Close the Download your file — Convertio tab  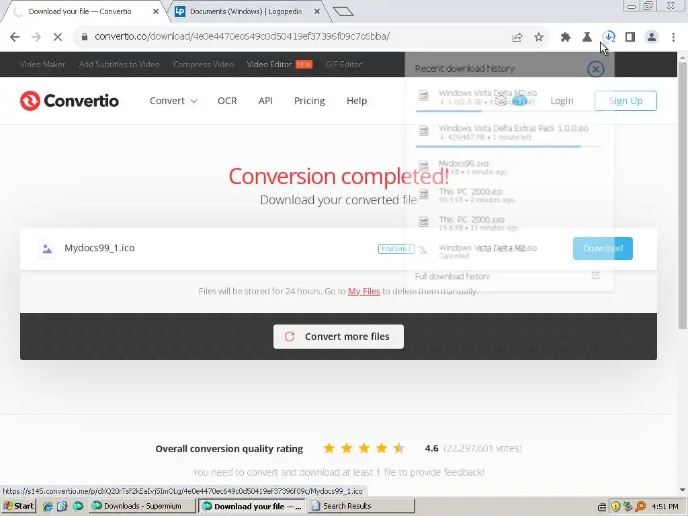156,11
